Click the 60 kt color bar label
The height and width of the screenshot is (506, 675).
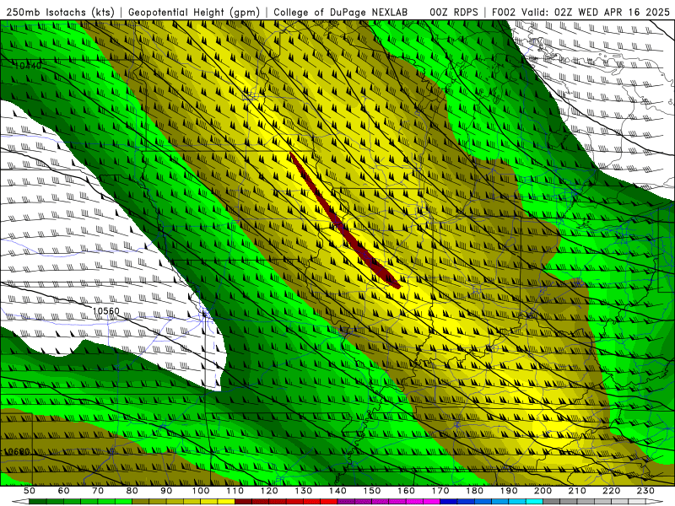tap(63, 491)
